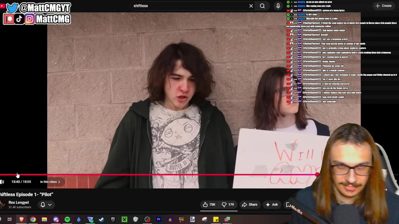Click into the search field containing 'shiftless'

(190, 6)
